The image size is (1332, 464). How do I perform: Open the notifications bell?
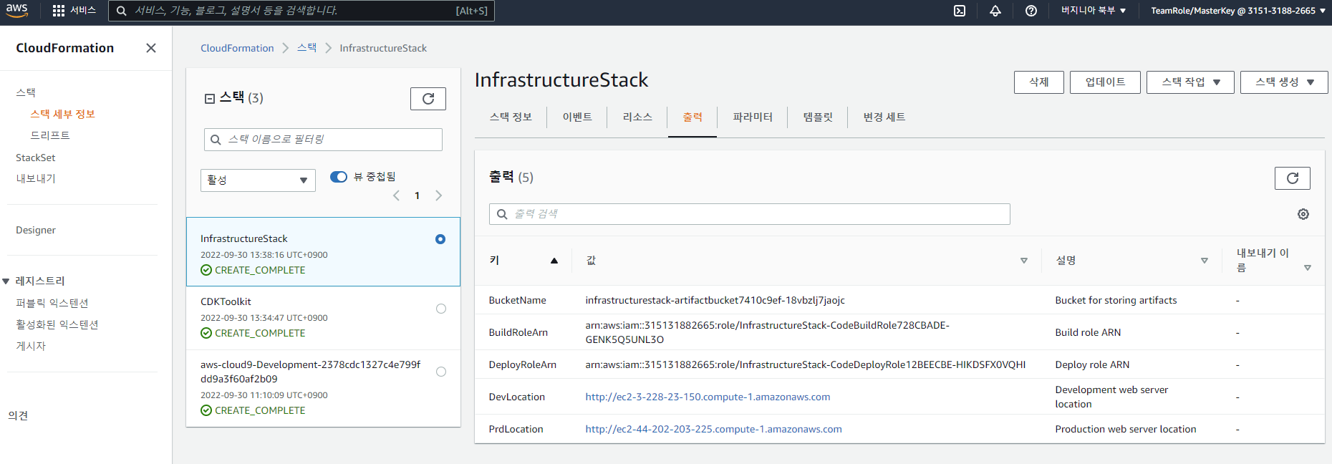(995, 11)
